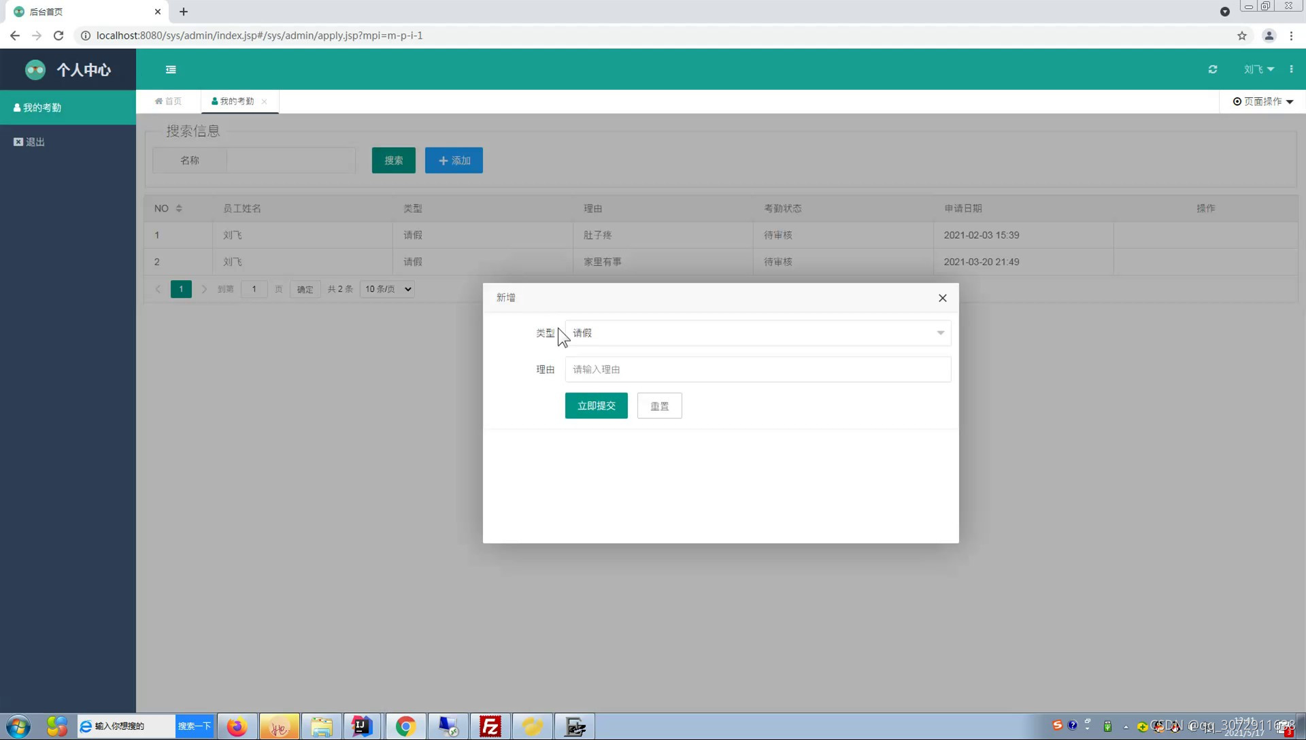The width and height of the screenshot is (1306, 740).
Task: Click the address bar URL
Action: 259,35
